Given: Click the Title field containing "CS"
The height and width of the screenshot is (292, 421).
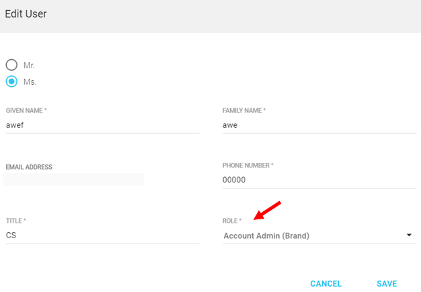Looking at the screenshot, I should [102, 235].
